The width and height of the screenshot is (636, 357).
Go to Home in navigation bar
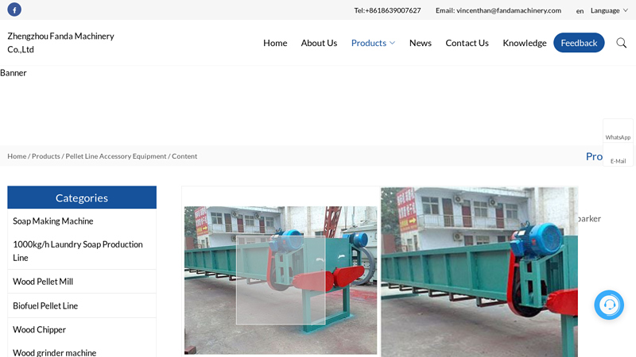(x=275, y=43)
